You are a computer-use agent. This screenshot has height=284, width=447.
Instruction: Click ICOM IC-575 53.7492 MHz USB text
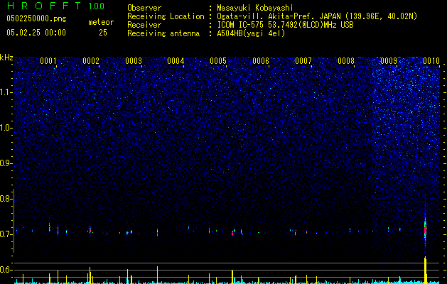[x=285, y=25]
